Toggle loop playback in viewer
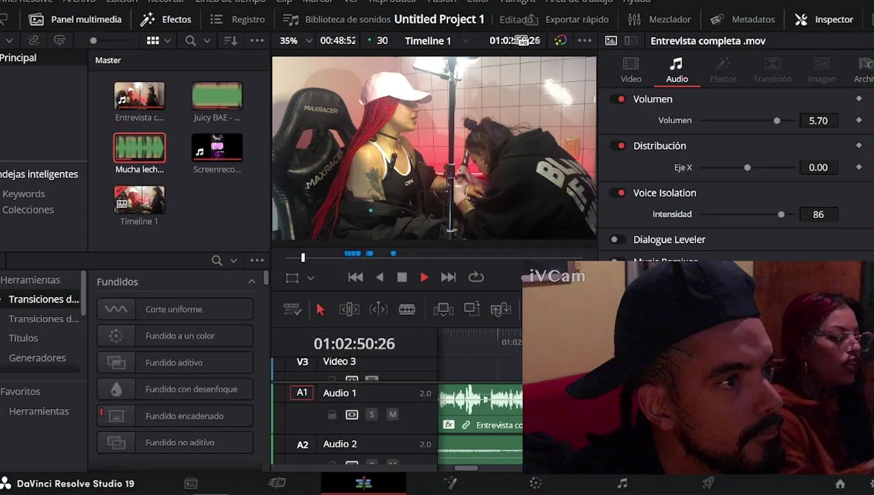Image resolution: width=874 pixels, height=495 pixels. coord(476,277)
